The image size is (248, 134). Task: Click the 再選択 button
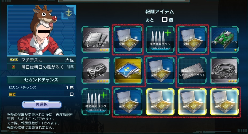pos(42,104)
